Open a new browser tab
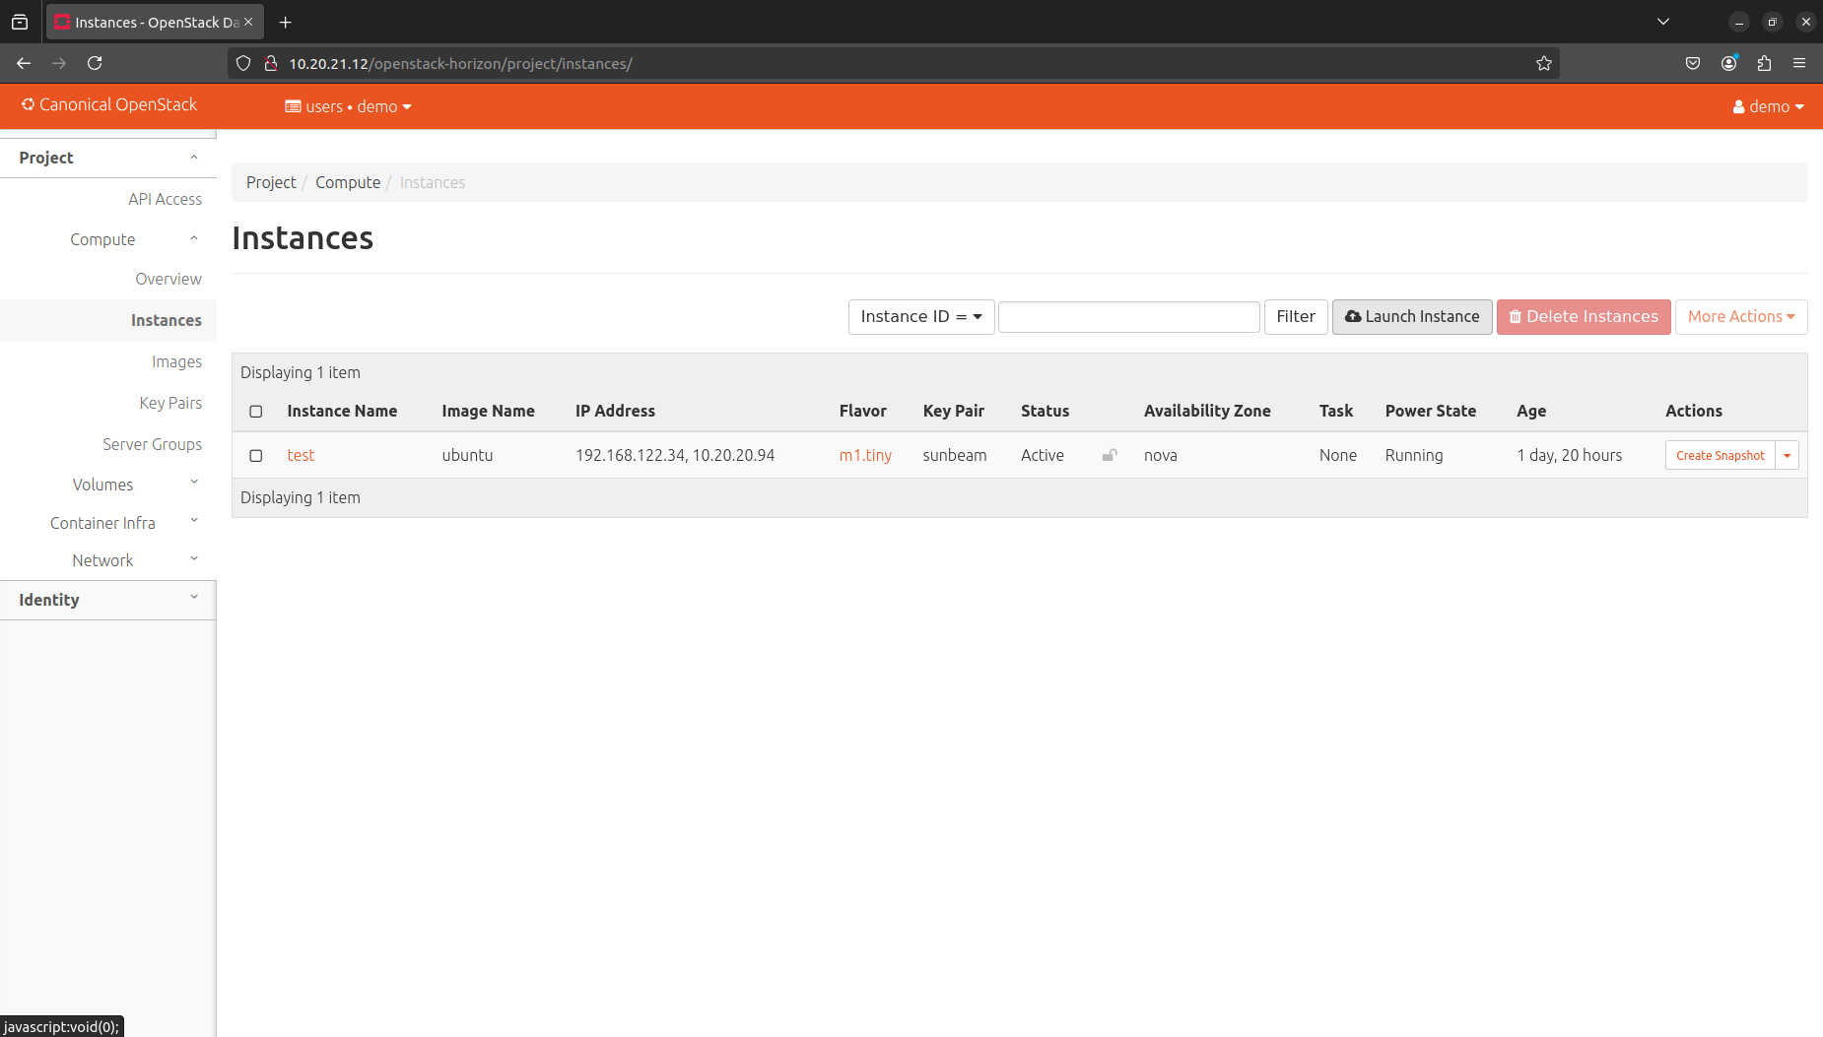Screen dimensions: 1823x1037 pos(286,22)
